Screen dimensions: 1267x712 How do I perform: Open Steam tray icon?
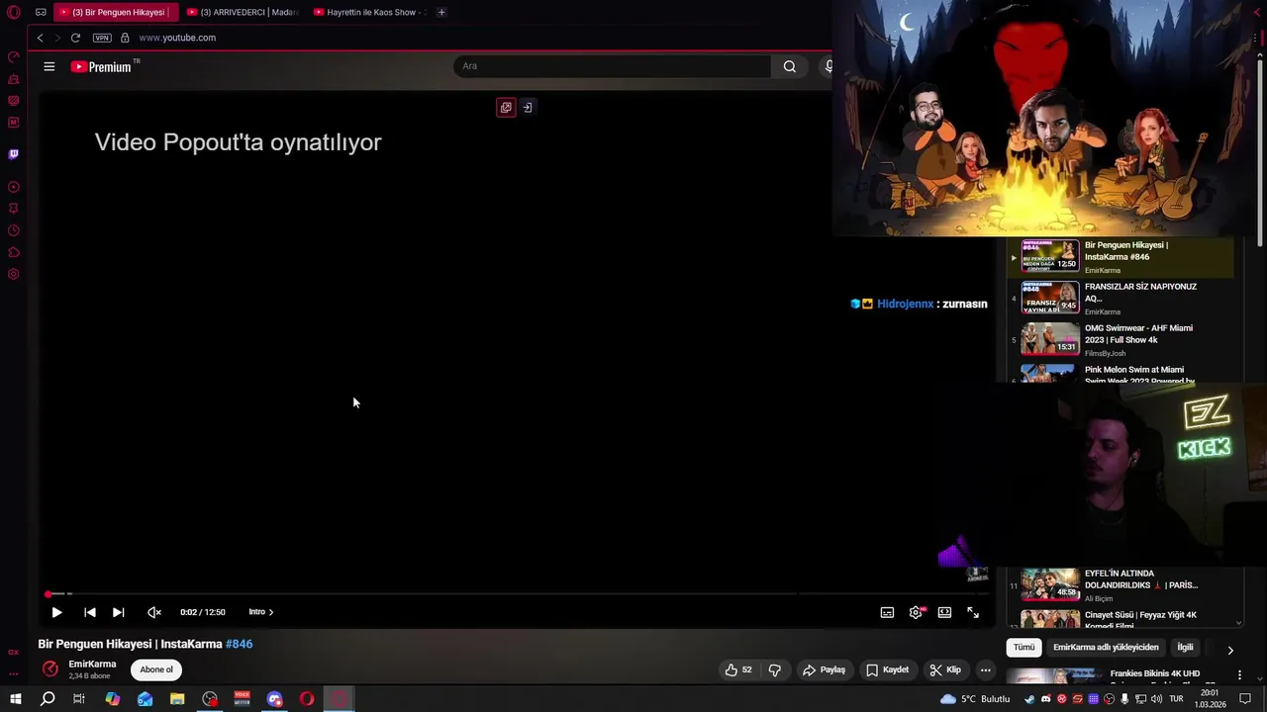[1029, 699]
